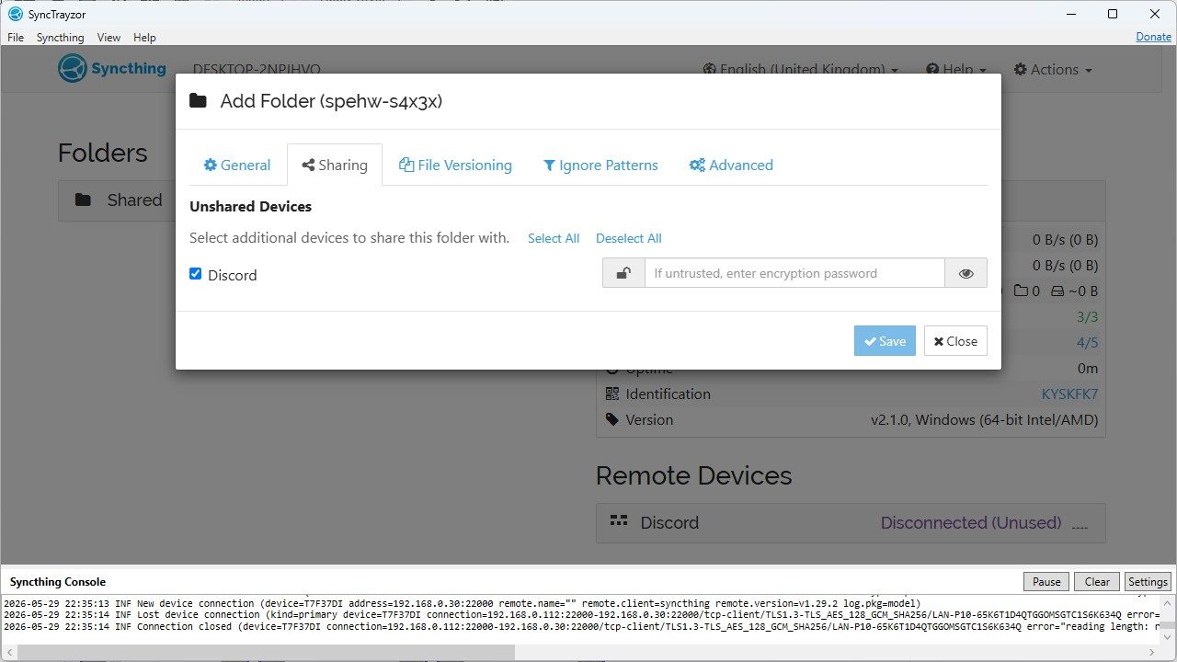Viewport: 1177px width, 662px height.
Task: Click the gear icon on the Actions menu
Action: tap(1020, 70)
